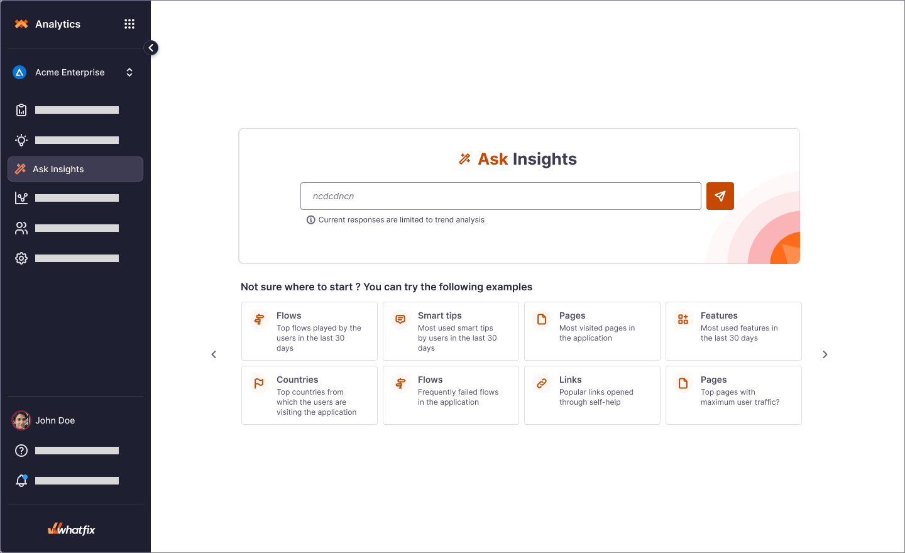Pick the Features most used card

pyautogui.click(x=733, y=331)
